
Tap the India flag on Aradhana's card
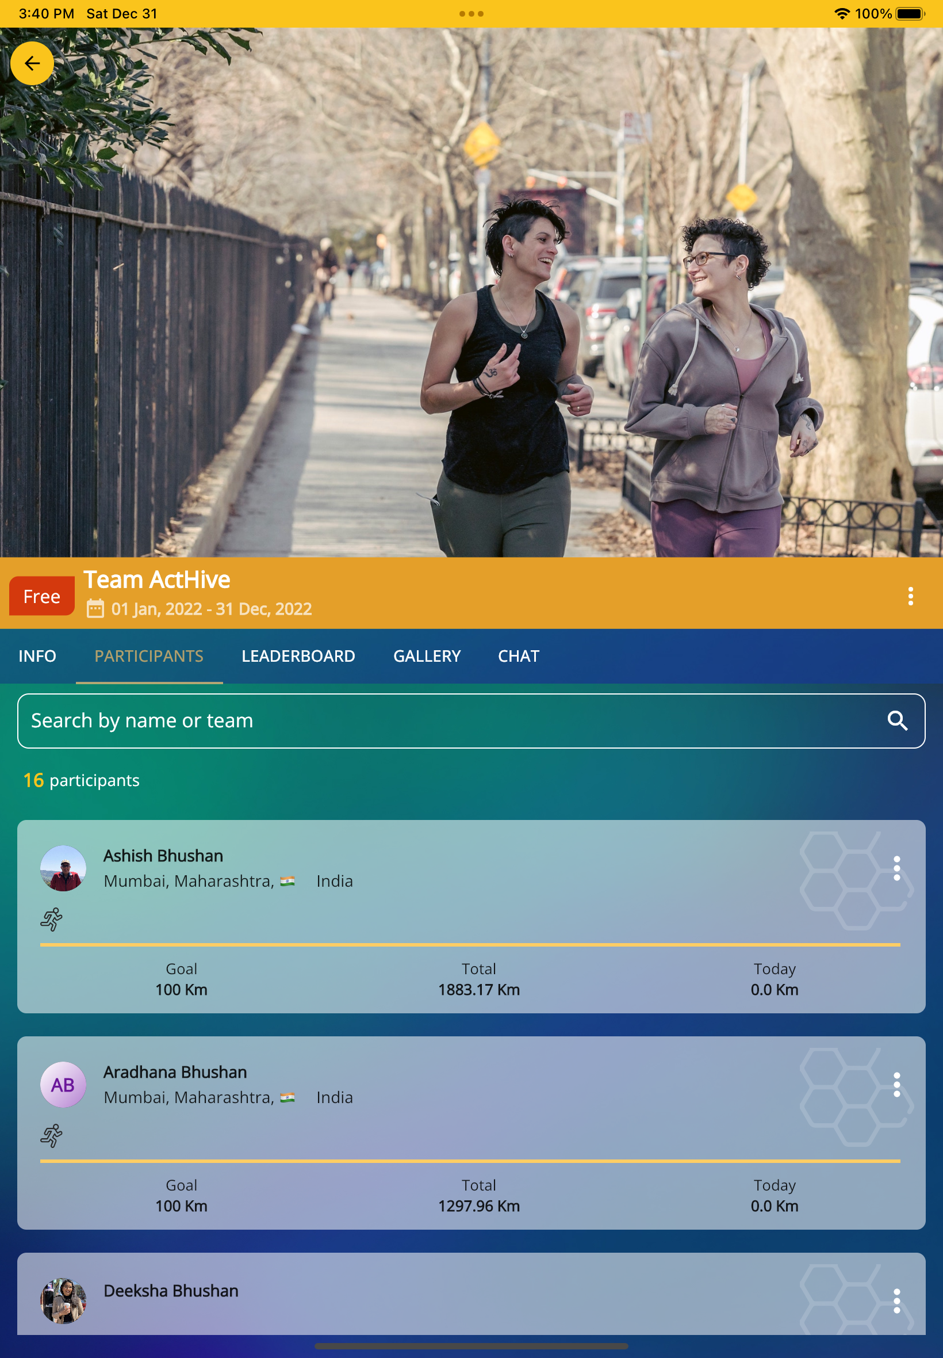coord(287,1097)
